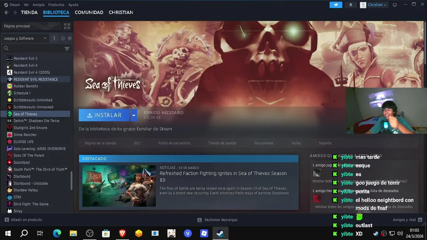
Task: Open the Ver menu
Action: click(x=26, y=5)
